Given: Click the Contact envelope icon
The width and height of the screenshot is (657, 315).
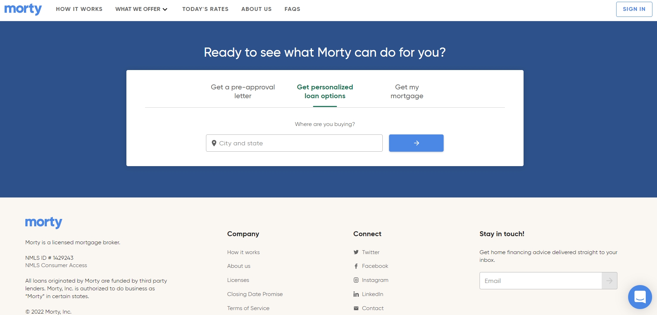Looking at the screenshot, I should 356,308.
